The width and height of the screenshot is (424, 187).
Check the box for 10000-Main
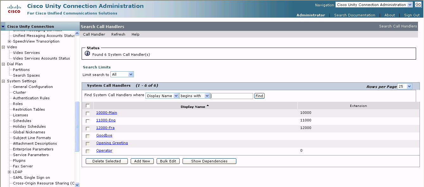point(88,113)
